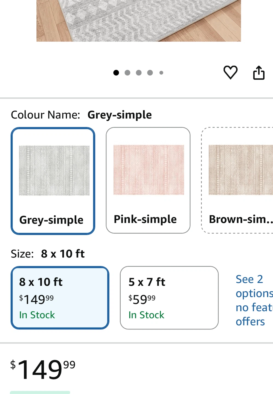
Task: Select the 8 x 10 ft size
Action: pos(60,297)
